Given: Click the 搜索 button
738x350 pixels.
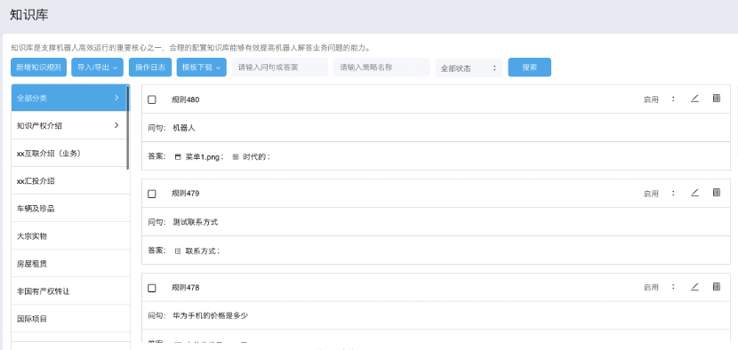Looking at the screenshot, I should [530, 68].
